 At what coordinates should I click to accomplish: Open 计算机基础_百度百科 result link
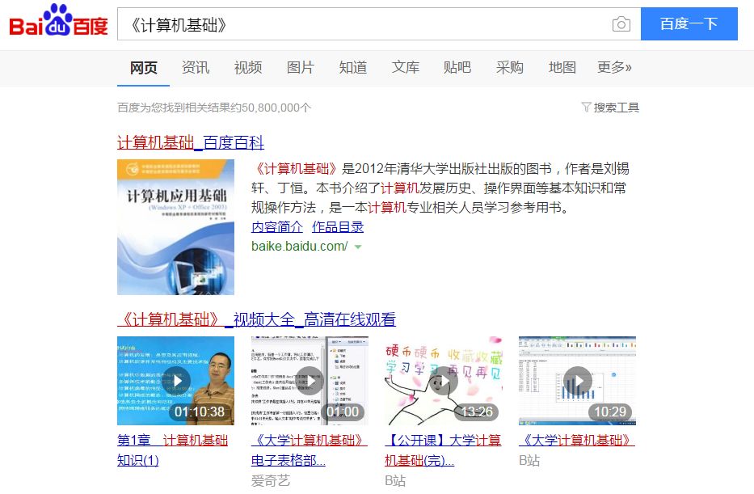191,142
